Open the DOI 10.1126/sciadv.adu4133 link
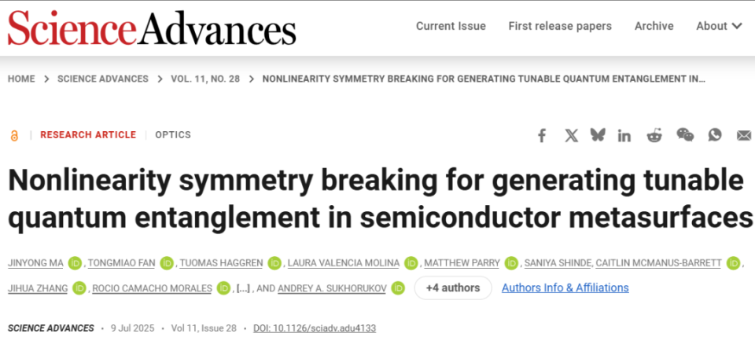Screen dimensions: 755x337 point(315,328)
